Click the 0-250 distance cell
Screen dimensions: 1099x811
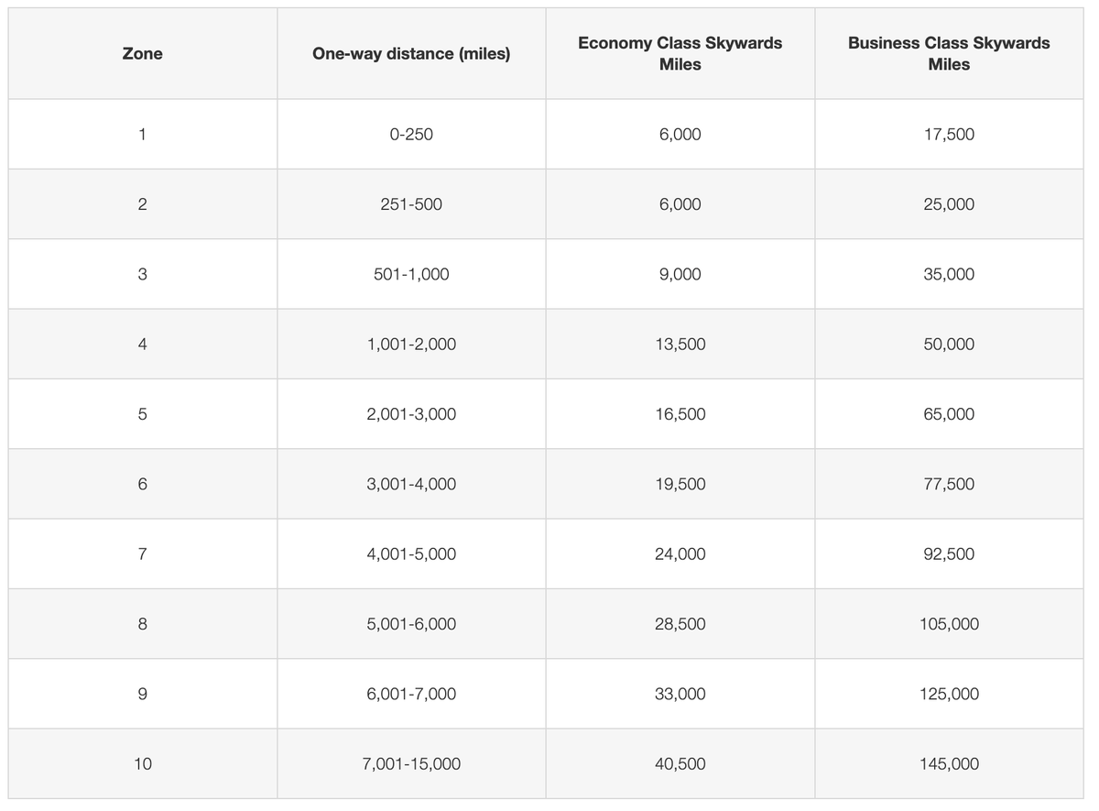tap(411, 135)
